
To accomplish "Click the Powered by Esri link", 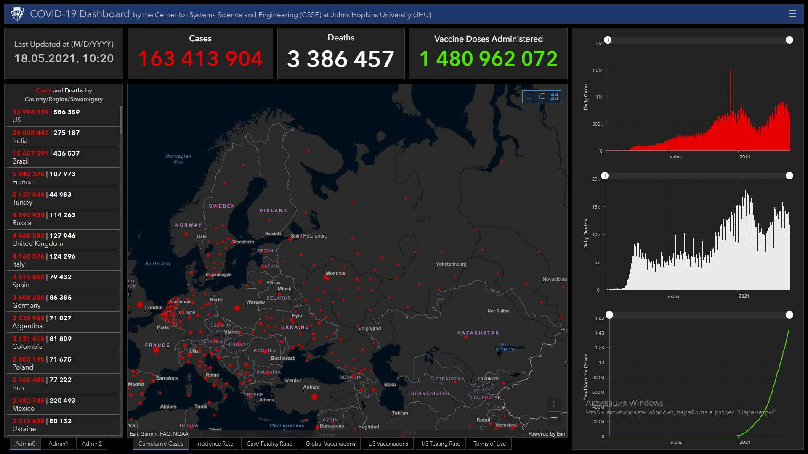I will (547, 434).
